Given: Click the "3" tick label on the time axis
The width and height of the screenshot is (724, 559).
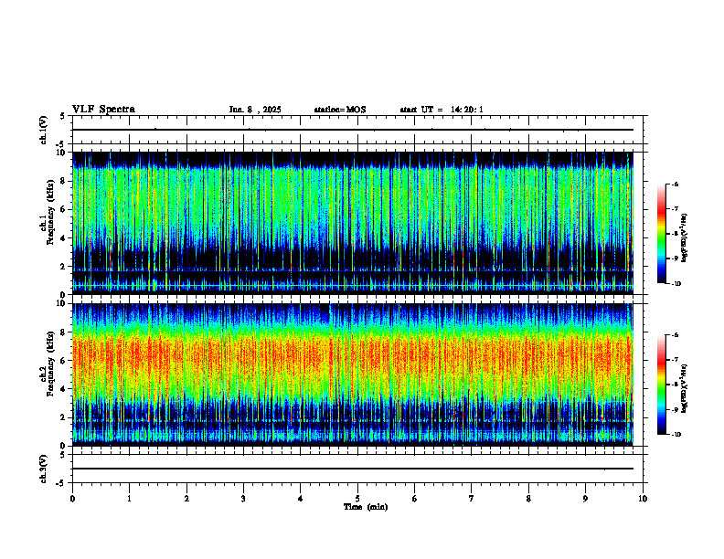Looking at the screenshot, I should pyautogui.click(x=243, y=499).
